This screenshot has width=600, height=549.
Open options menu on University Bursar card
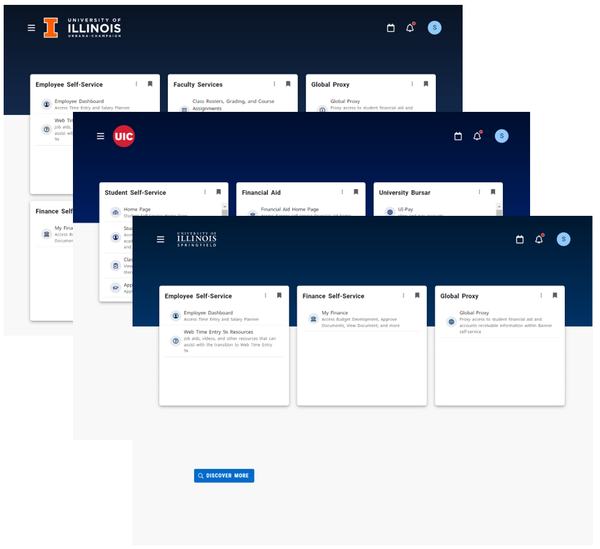[479, 192]
